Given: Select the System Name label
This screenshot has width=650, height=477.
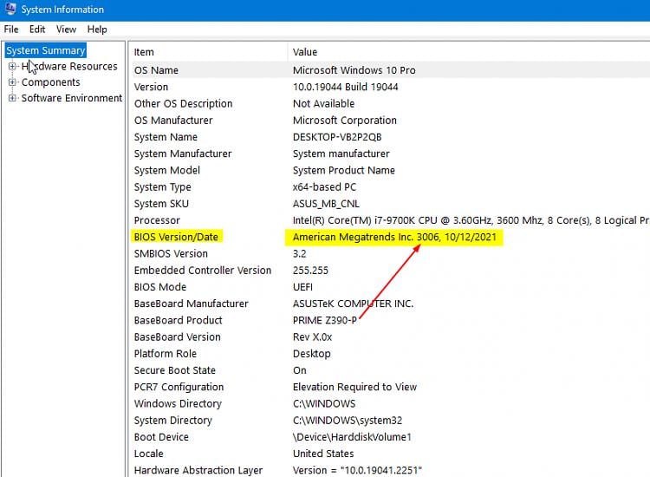Looking at the screenshot, I should 166,137.
